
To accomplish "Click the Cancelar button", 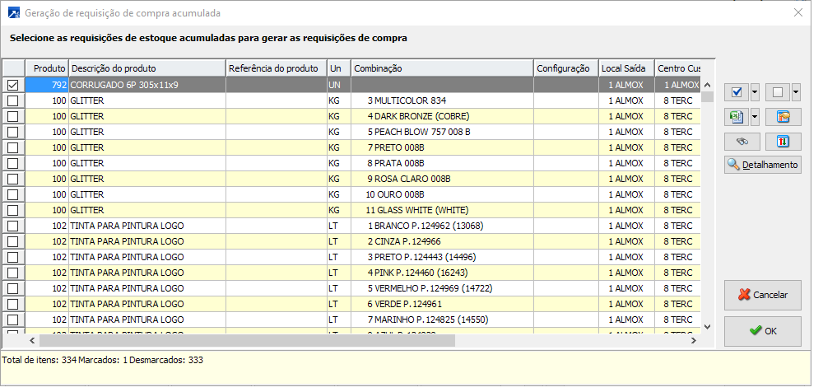I will click(763, 295).
